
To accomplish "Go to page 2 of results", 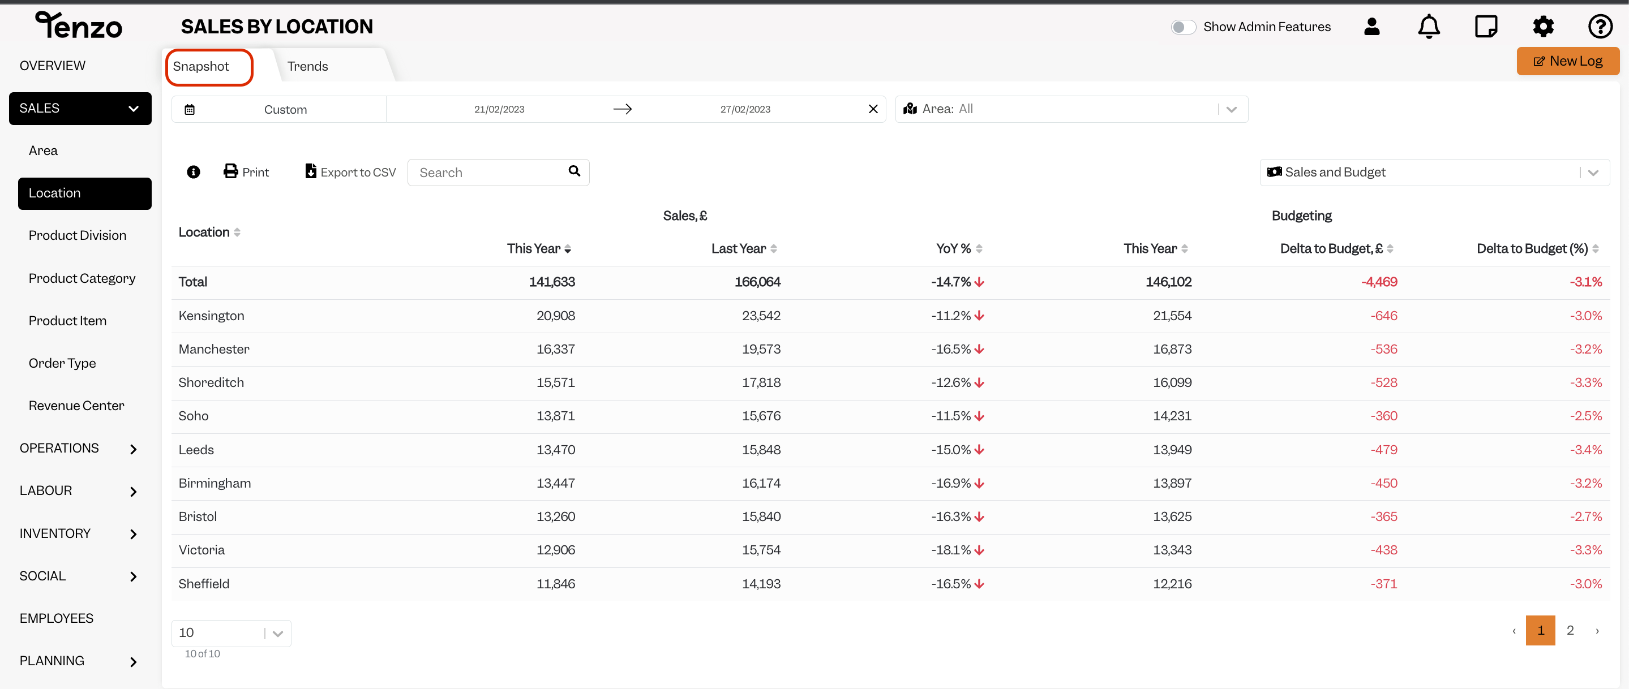I will [1571, 630].
